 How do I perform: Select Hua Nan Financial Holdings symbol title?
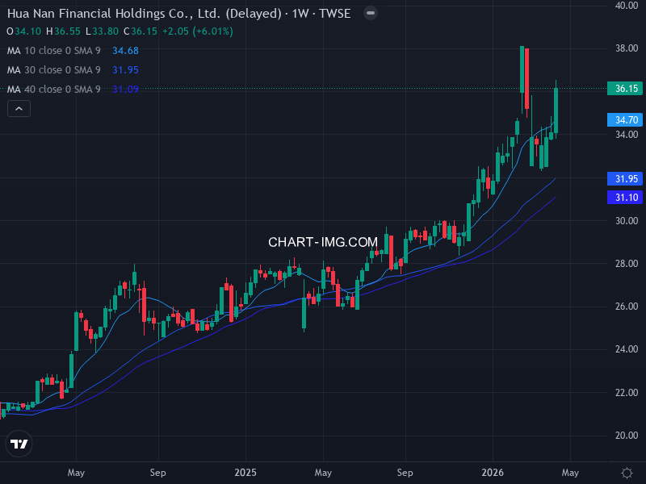(178, 14)
